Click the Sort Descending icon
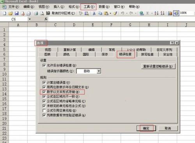This screenshot has width=195, height=143. (x=163, y=13)
